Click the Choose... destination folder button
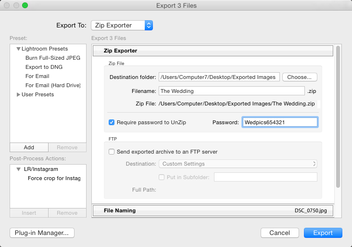The image size is (352, 247). coord(300,77)
